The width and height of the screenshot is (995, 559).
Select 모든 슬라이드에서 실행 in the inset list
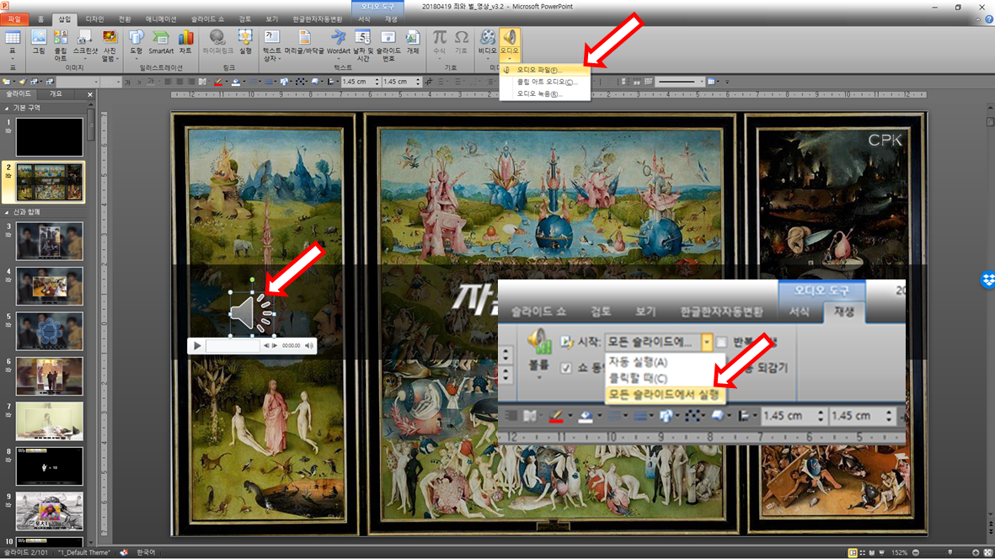[x=665, y=394]
